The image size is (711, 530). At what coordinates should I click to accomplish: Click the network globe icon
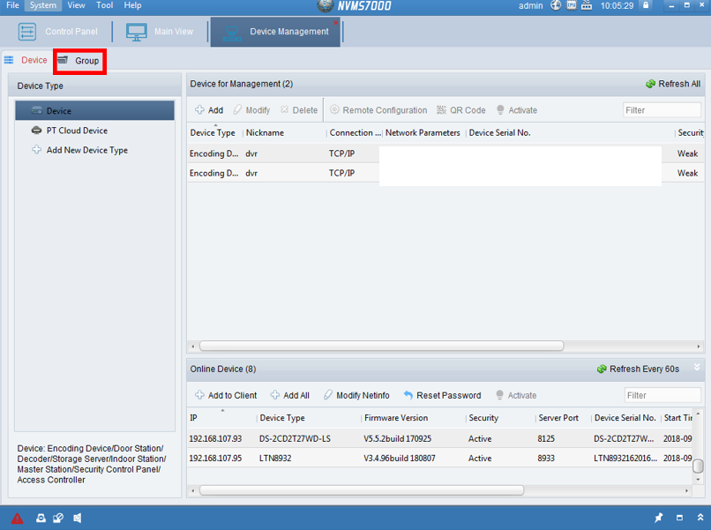click(556, 5)
